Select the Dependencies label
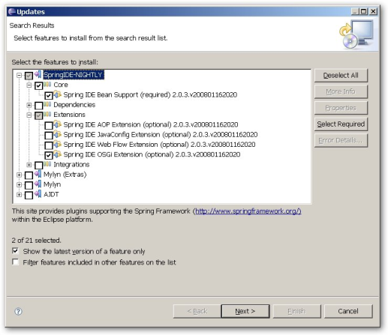388x335 pixels. click(74, 105)
